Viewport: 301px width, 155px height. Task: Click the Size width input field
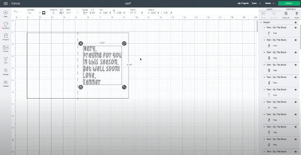click(x=105, y=13)
